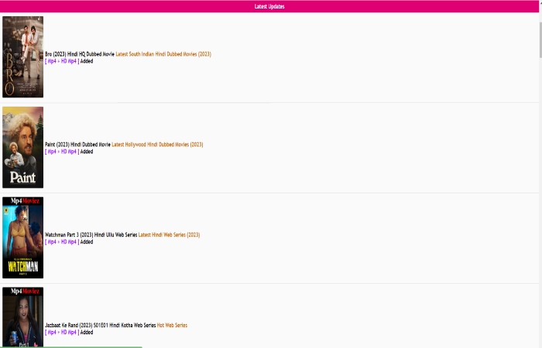Click the vertical page scrollbar thumb
Viewport: 542px width, 348px height.
[540, 40]
